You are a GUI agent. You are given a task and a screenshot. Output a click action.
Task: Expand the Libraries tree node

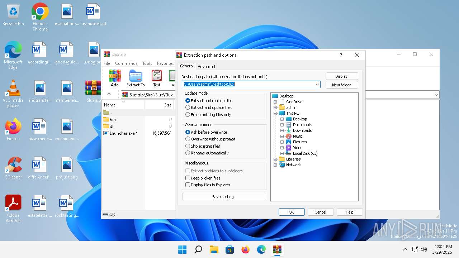[x=275, y=159]
